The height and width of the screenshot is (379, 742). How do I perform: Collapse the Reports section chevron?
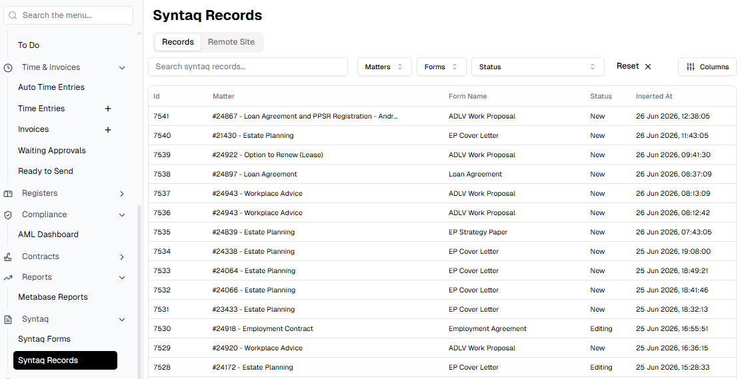point(121,277)
